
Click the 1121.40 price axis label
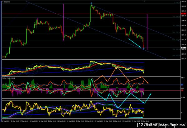[184, 40]
